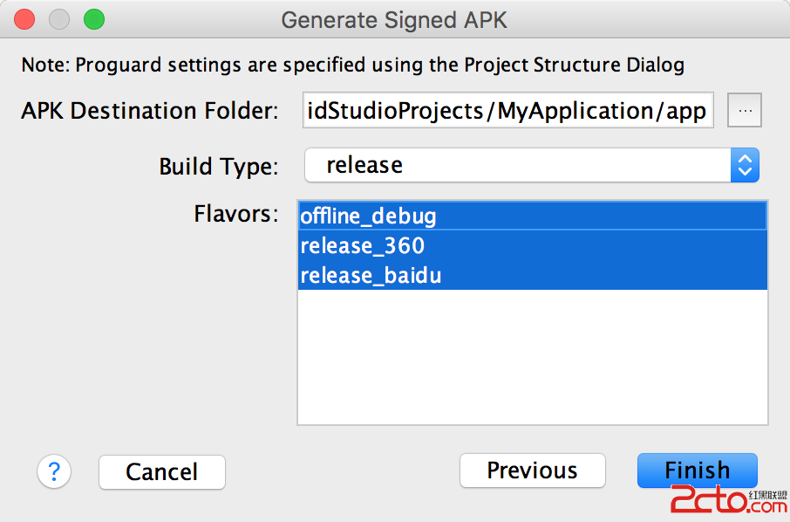Click the Flavors label
790x522 pixels.
coord(235,214)
